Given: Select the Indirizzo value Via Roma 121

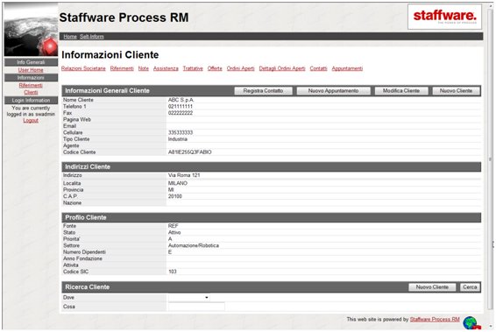Looking at the screenshot, I should (184, 175).
